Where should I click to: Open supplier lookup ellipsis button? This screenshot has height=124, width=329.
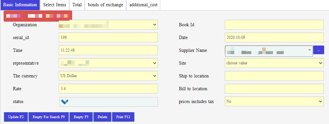click(319, 50)
